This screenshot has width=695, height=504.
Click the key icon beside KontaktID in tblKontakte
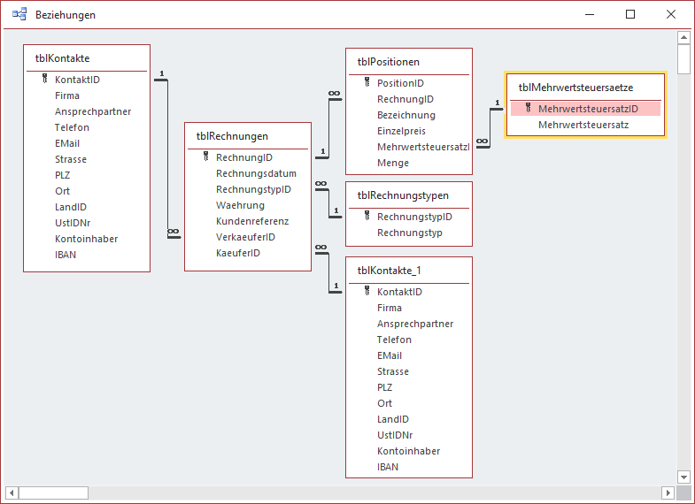44,80
